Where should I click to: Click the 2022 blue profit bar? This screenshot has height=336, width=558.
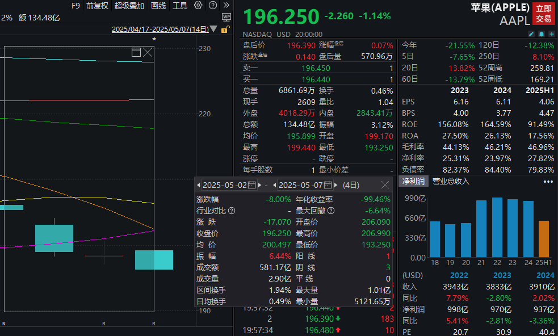[497, 227]
